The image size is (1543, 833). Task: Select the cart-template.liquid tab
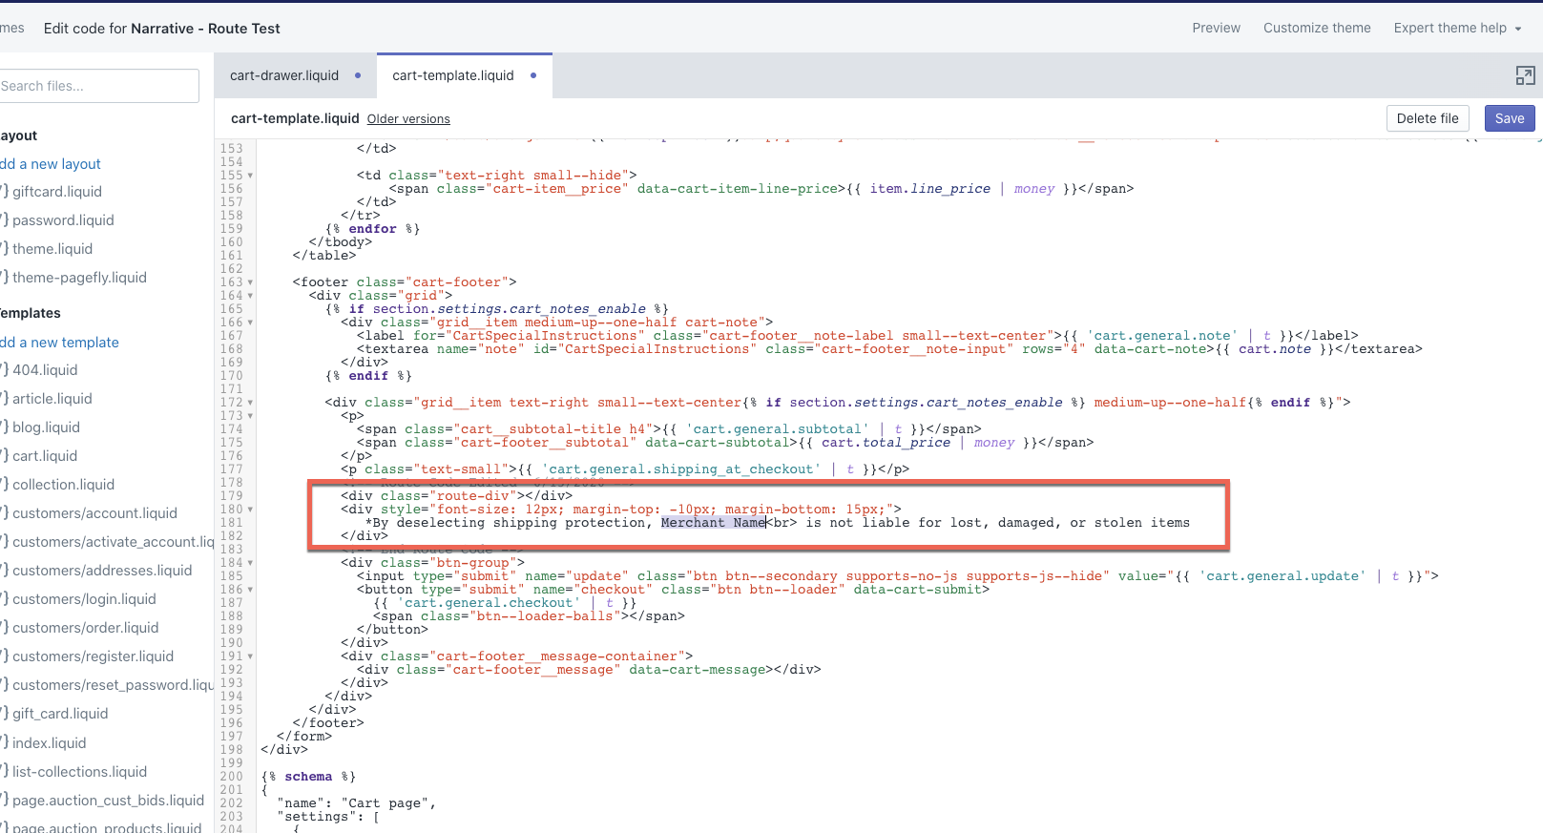coord(453,75)
